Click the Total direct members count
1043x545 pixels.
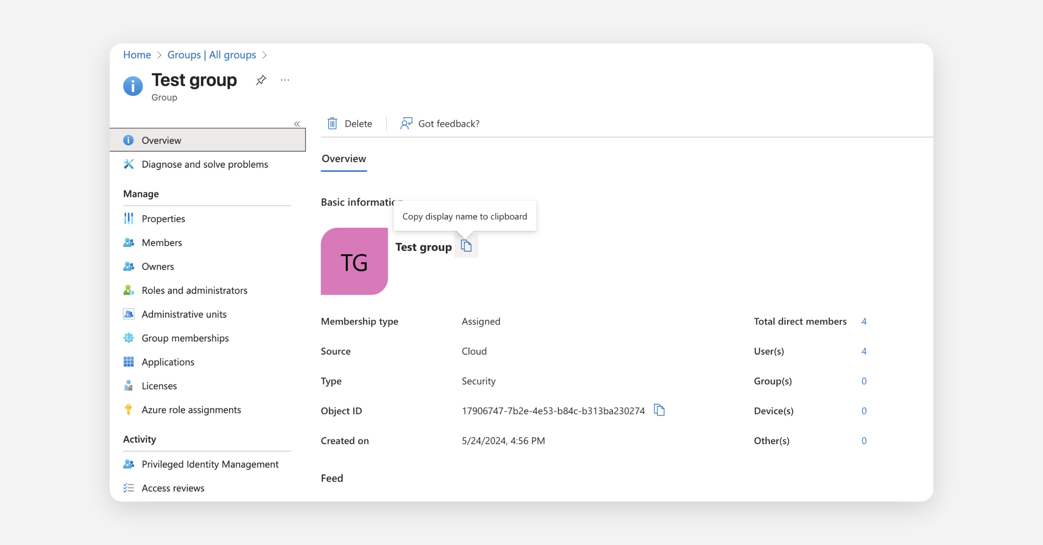tap(864, 321)
